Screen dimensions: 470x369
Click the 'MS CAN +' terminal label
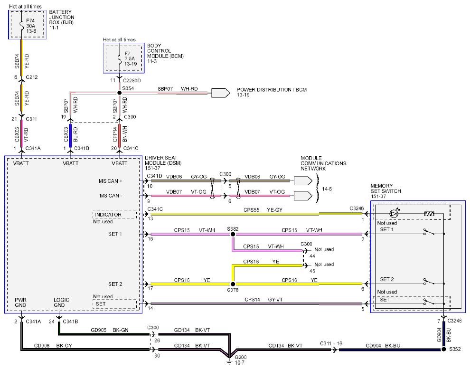pos(111,181)
